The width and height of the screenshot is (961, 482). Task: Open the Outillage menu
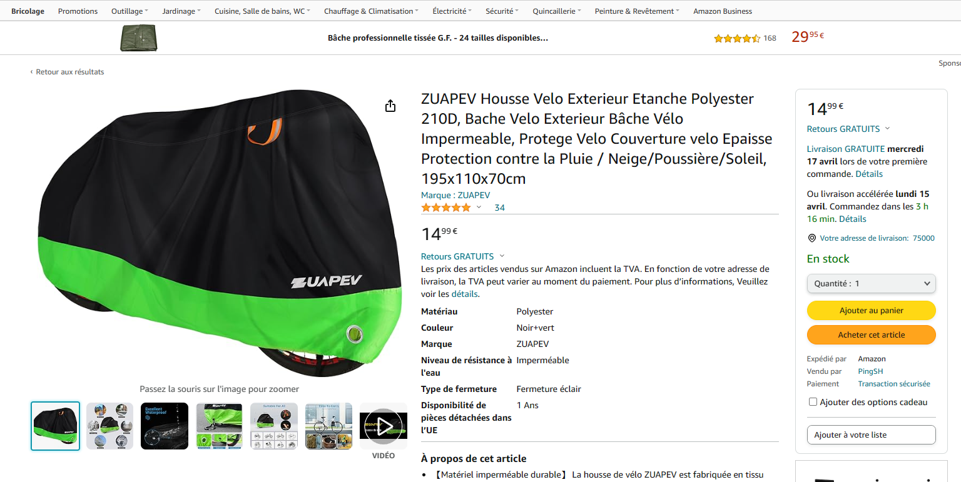130,11
